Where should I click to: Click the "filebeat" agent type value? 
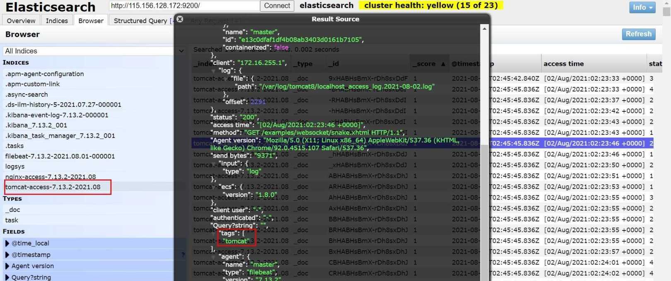(261, 272)
